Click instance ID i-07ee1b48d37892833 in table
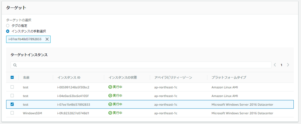 74,104
